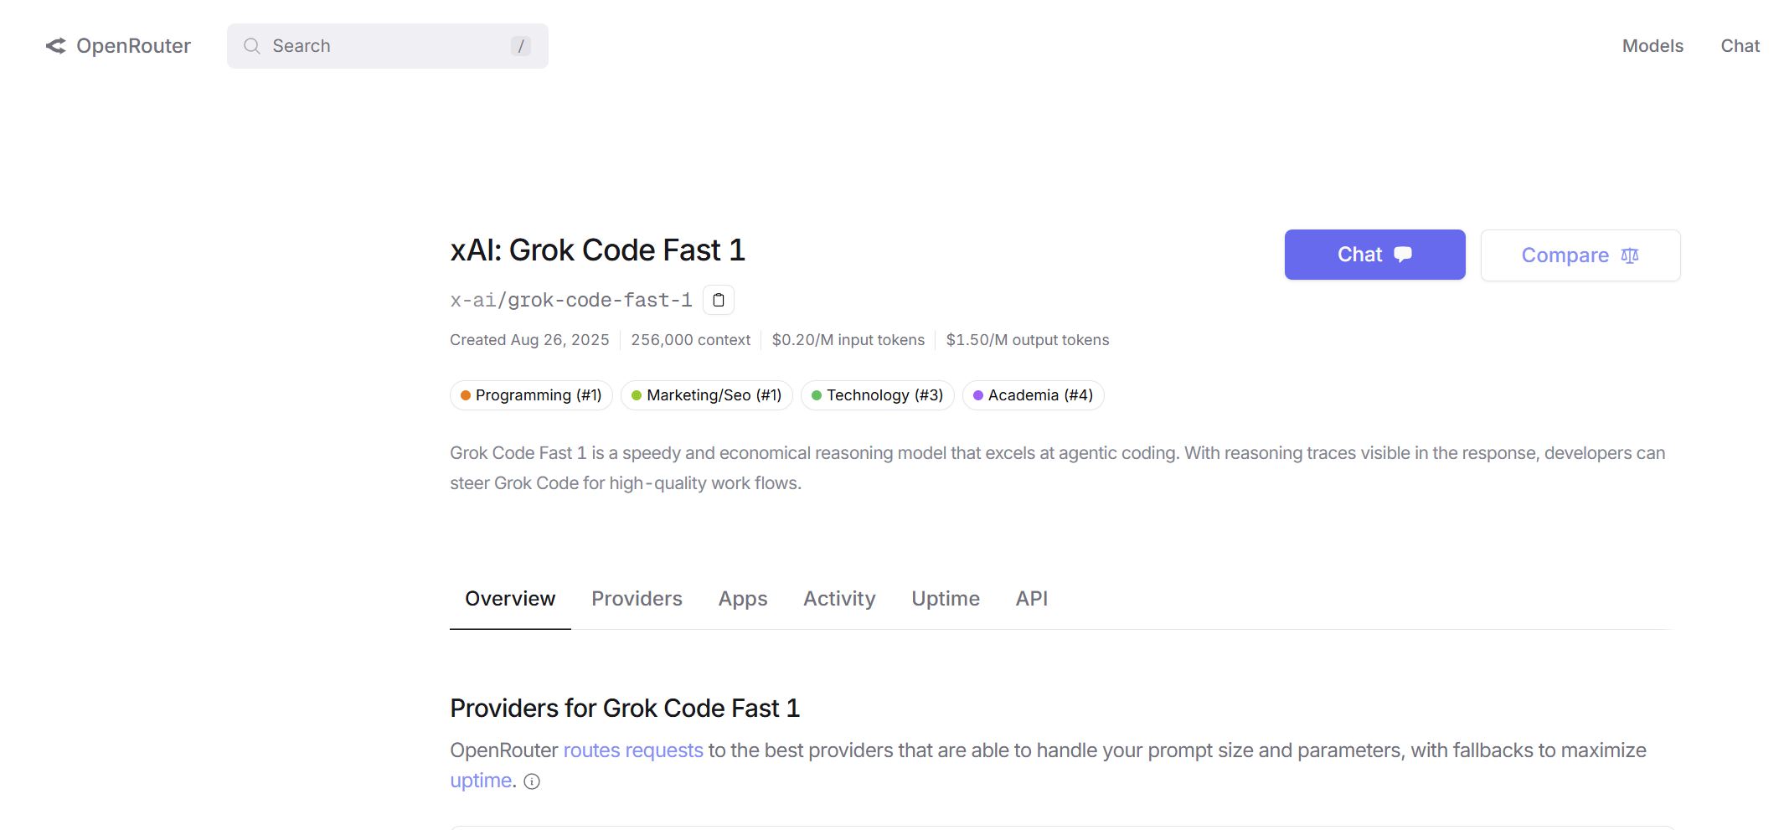1784x830 pixels.
Task: Click the info icon after uptime
Action: pyautogui.click(x=532, y=781)
